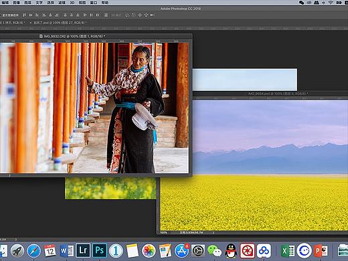Viewport: 348px width, 261px height.
Task: Select the 3D rotate mode icon
Action: coord(127,15)
